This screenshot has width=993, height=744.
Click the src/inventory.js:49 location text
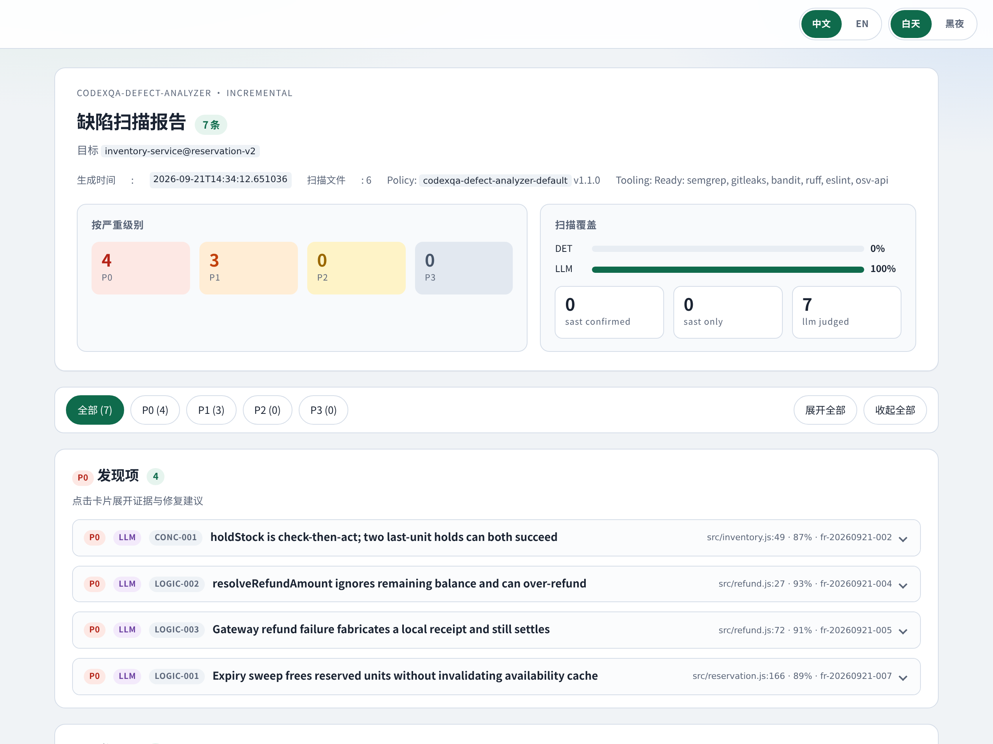pyautogui.click(x=746, y=537)
